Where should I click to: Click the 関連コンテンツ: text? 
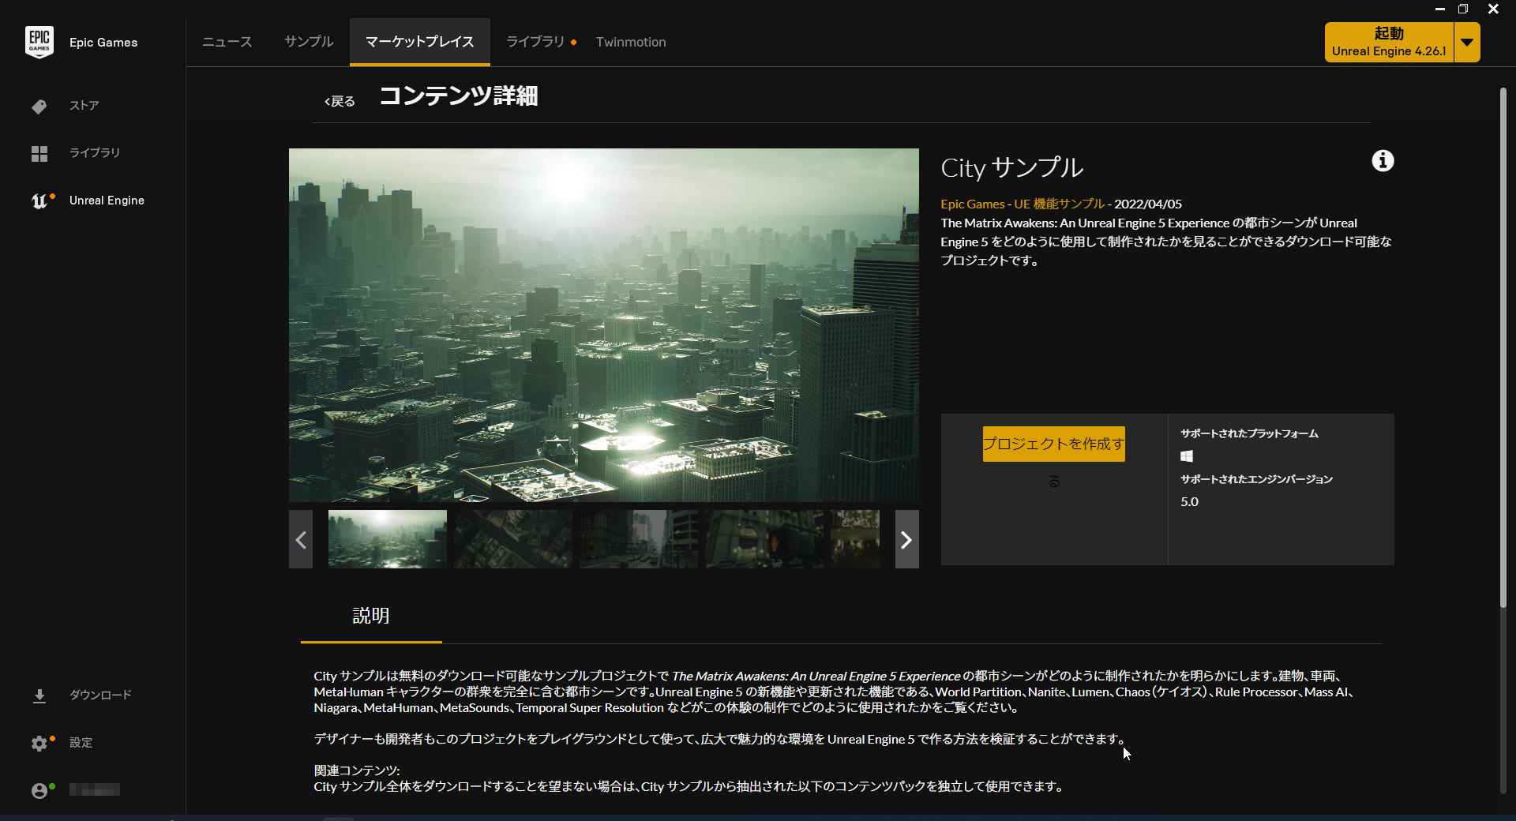[x=357, y=770]
